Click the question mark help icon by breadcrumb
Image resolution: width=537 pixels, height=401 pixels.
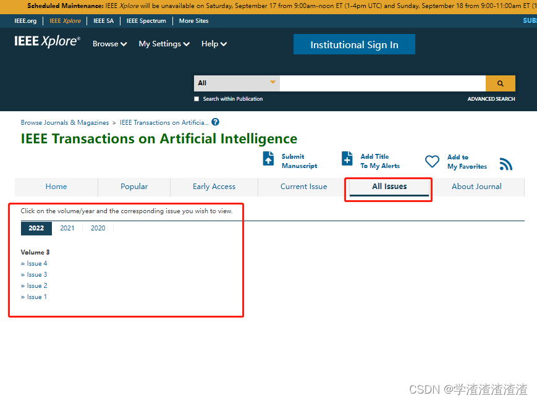pyautogui.click(x=216, y=122)
